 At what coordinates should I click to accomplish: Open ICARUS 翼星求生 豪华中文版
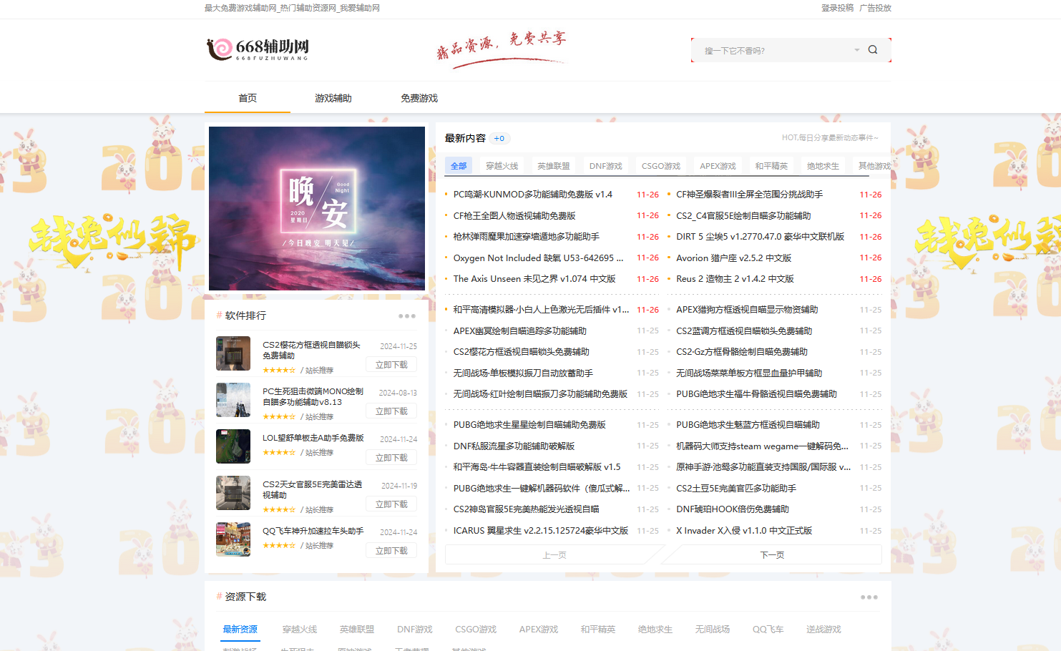(x=540, y=531)
